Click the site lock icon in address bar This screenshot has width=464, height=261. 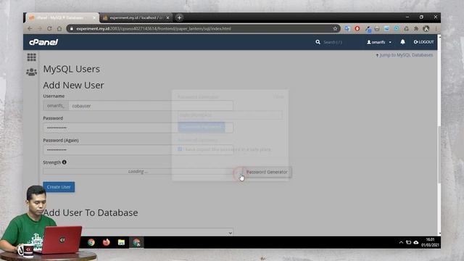72,29
